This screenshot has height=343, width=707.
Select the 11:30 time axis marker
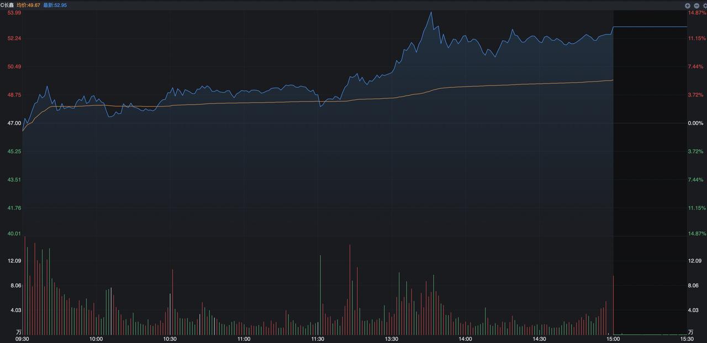tap(318, 339)
